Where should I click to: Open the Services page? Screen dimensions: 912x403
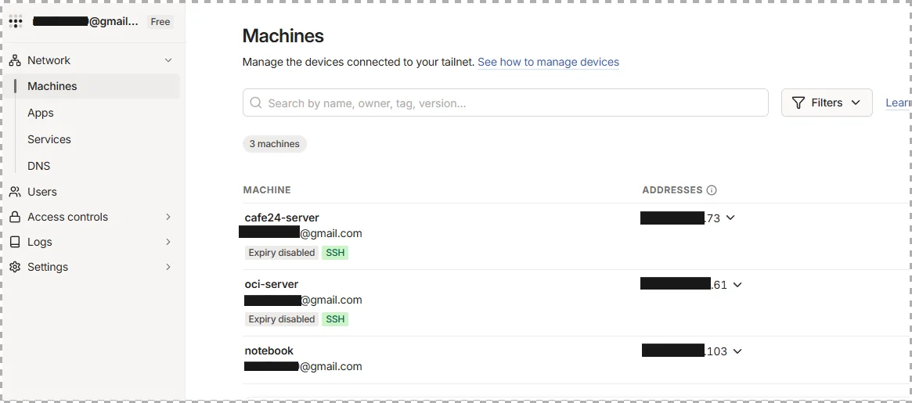pyautogui.click(x=49, y=139)
